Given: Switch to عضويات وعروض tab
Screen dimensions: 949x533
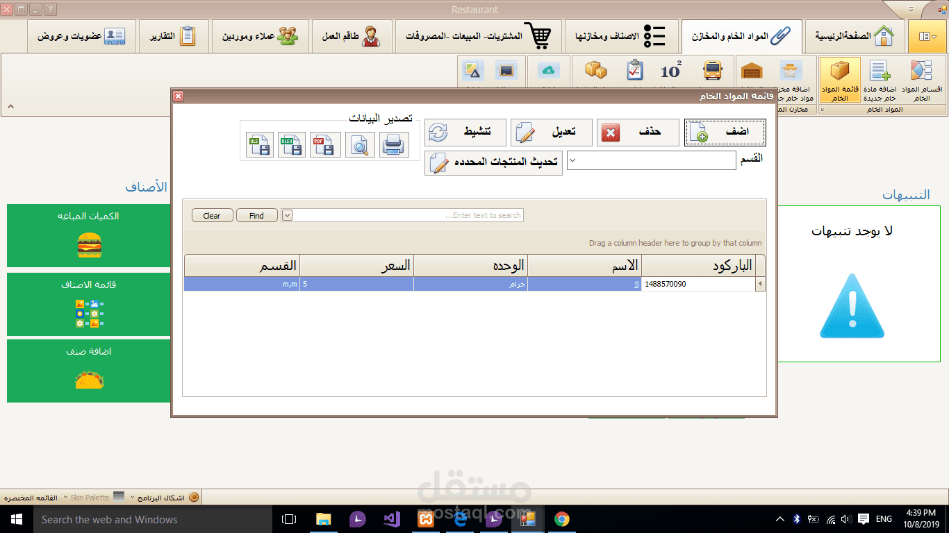Looking at the screenshot, I should 82,36.
